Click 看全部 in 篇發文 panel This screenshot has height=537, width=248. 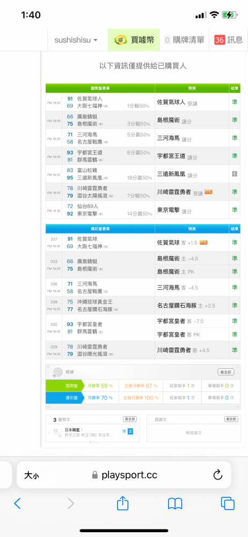(130, 419)
